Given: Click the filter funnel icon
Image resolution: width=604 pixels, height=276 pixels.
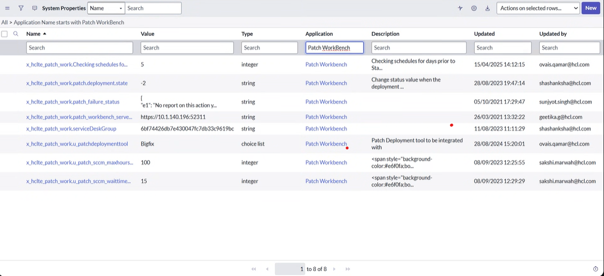Looking at the screenshot, I should [21, 8].
